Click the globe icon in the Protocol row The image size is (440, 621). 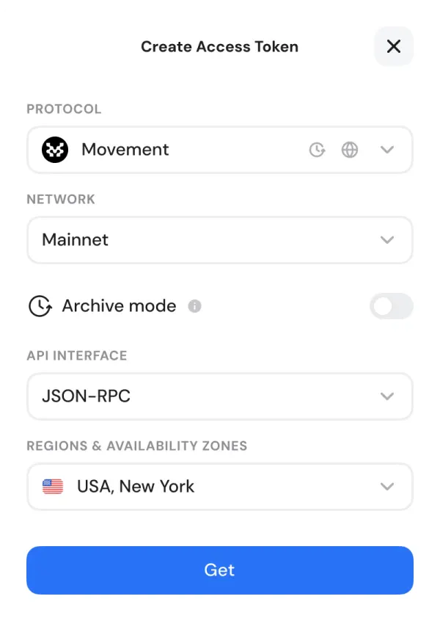(350, 150)
